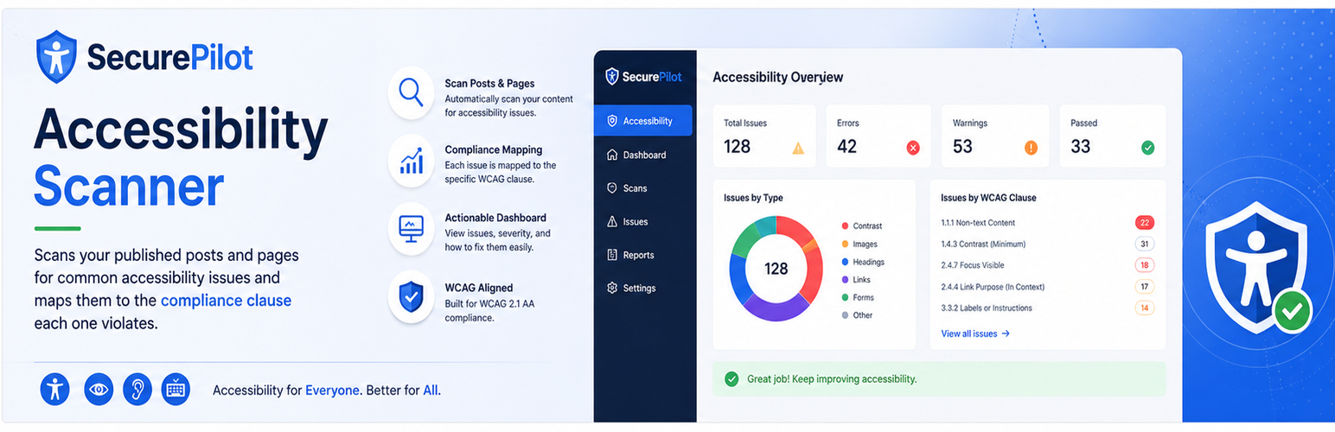
Task: Click the accessibility person icon in footer row
Action: click(x=54, y=390)
